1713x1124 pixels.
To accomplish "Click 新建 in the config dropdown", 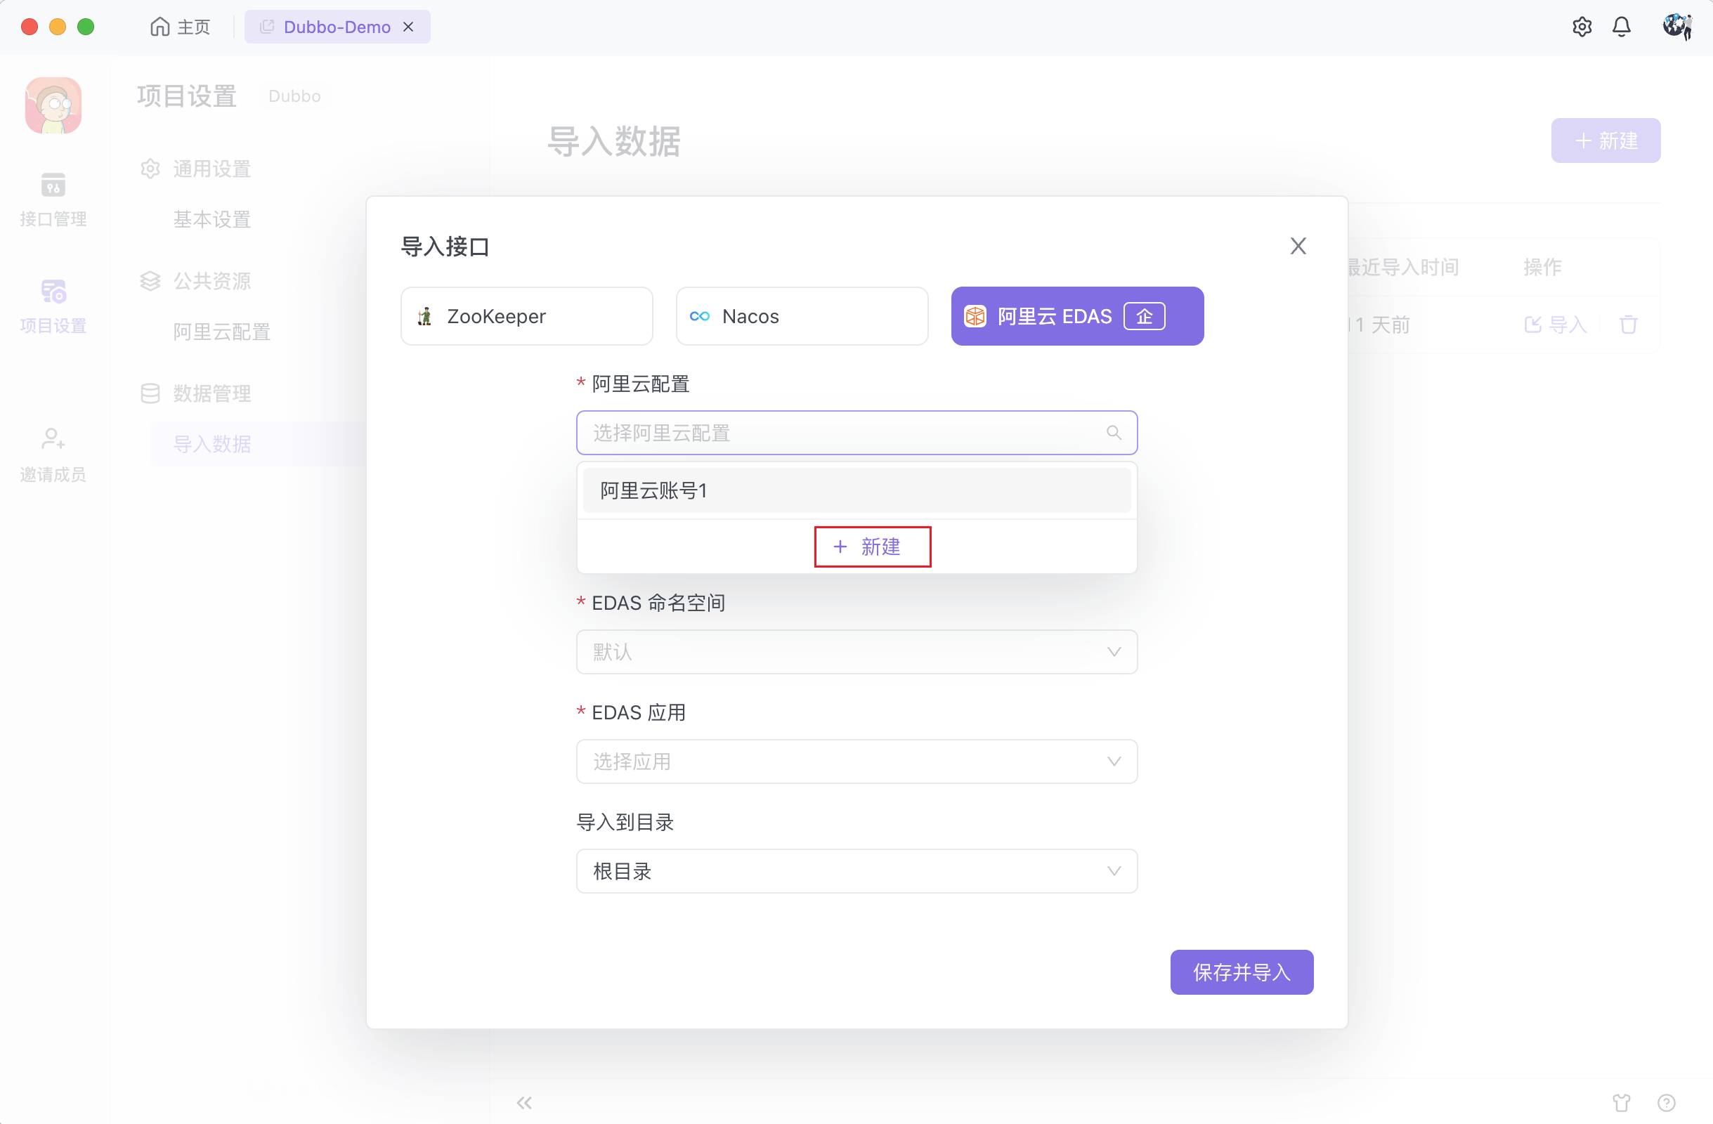I will (x=872, y=547).
